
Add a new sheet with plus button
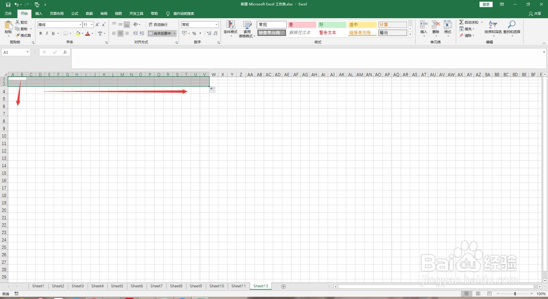point(283,286)
